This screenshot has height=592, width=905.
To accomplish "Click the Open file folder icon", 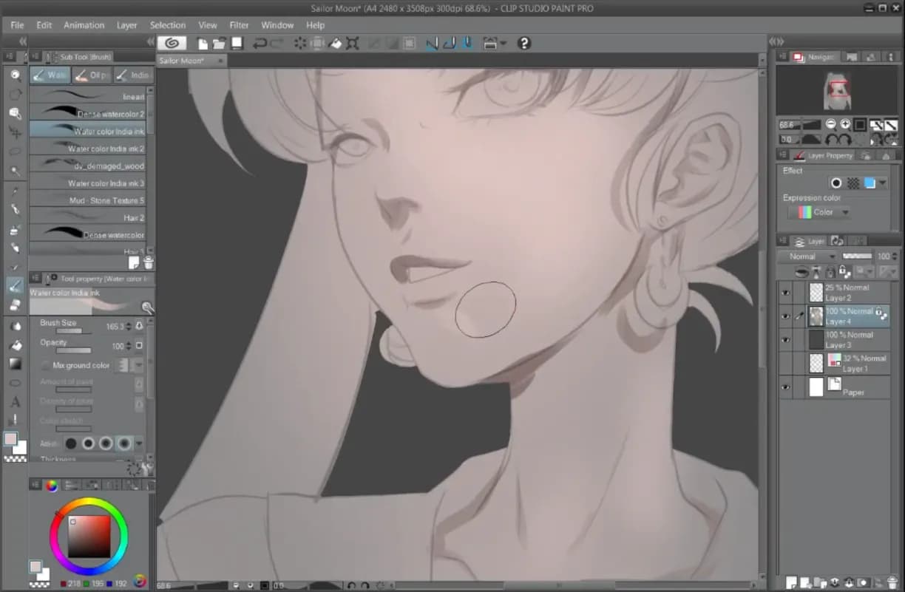I will click(x=220, y=44).
